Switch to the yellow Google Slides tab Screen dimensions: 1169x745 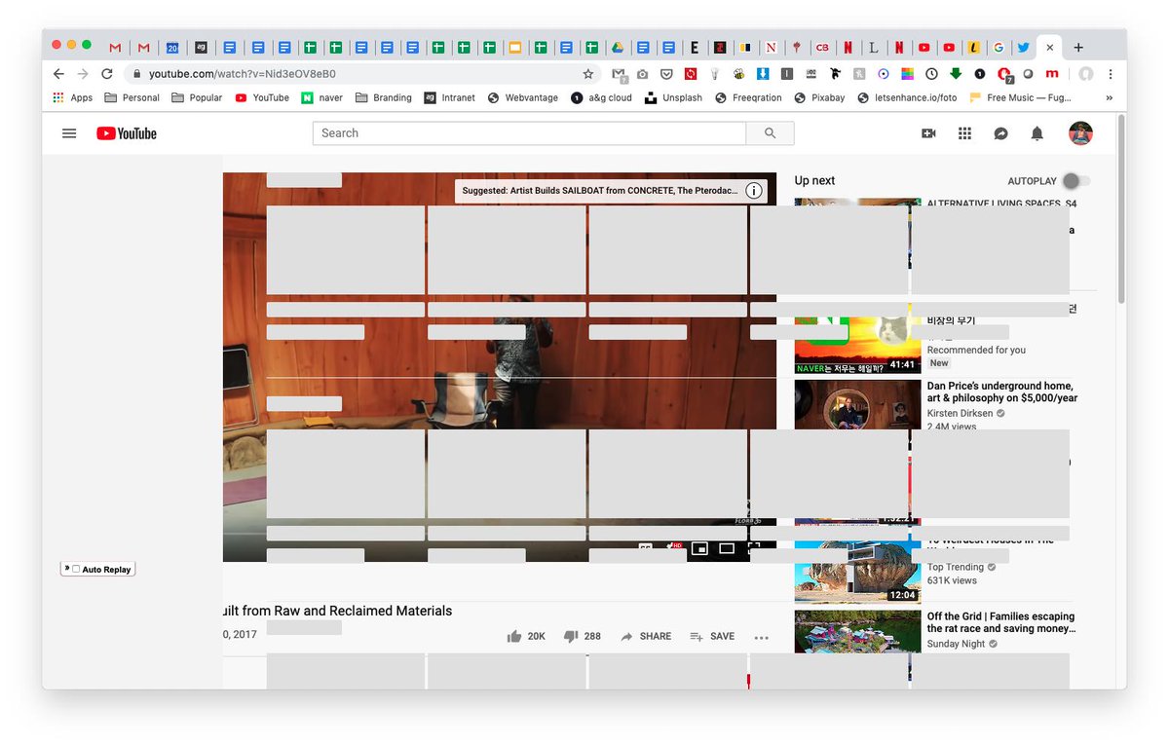point(515,47)
